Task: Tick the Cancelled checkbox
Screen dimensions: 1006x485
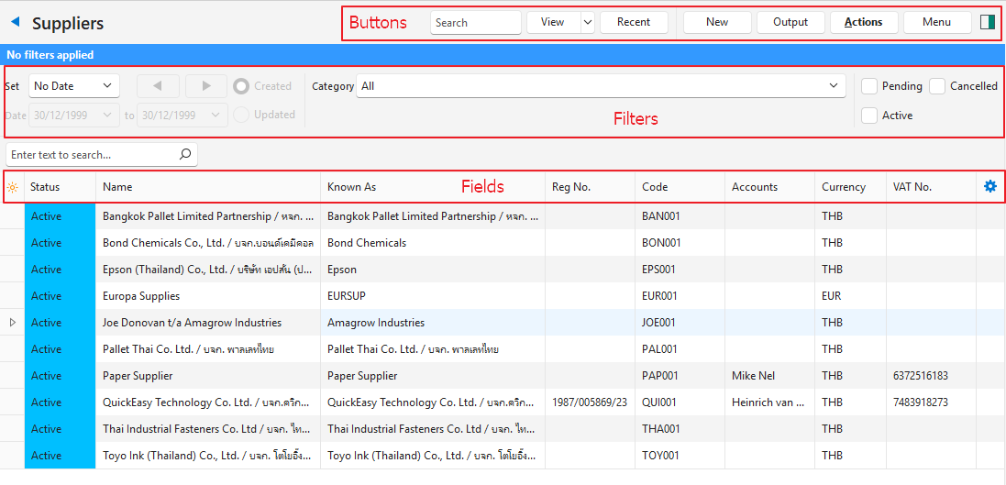Action: (x=937, y=86)
